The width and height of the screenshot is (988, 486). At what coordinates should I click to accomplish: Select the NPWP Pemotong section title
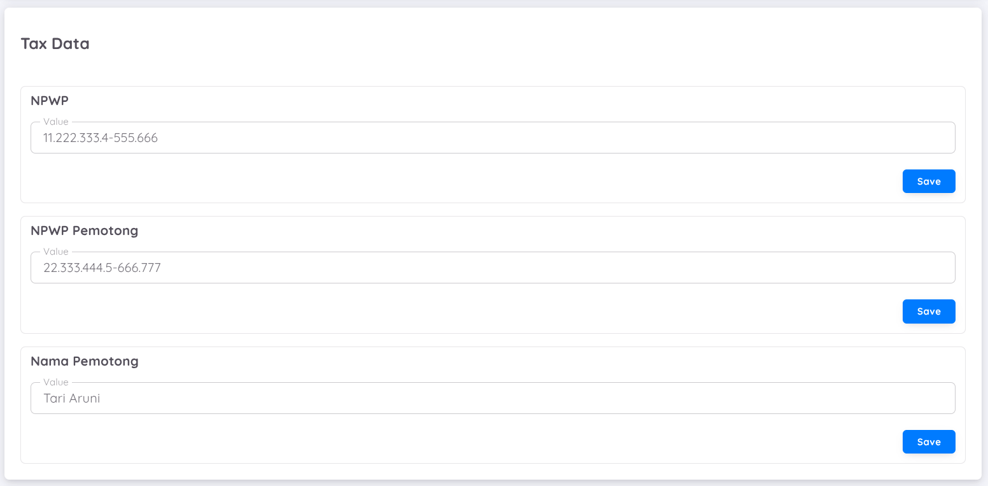(84, 231)
